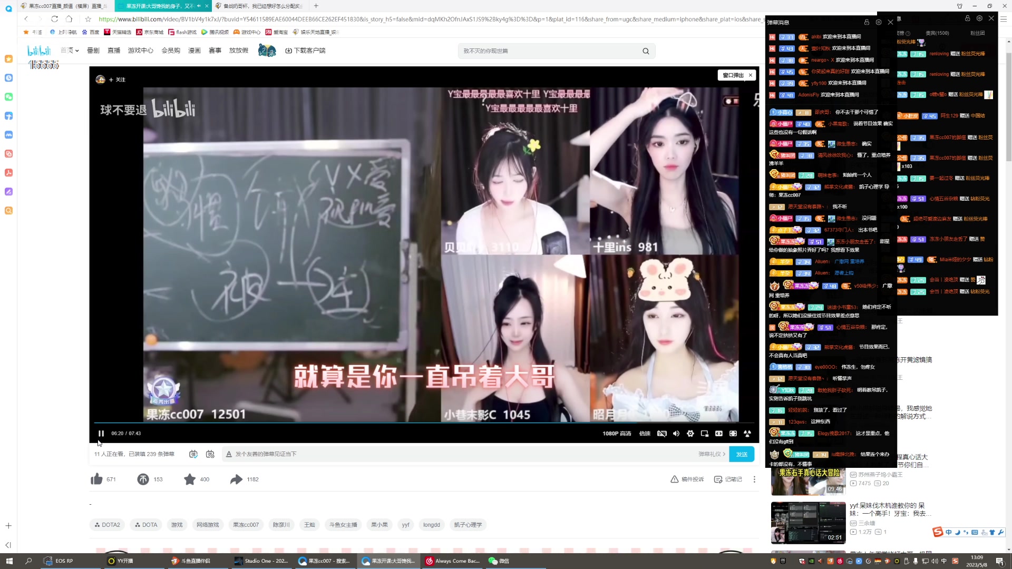
Task: Open the 02:51 yyf recommended video thumbnail
Action: click(x=808, y=523)
